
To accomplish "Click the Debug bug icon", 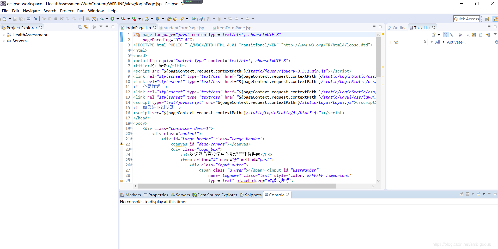I will coord(102,19).
